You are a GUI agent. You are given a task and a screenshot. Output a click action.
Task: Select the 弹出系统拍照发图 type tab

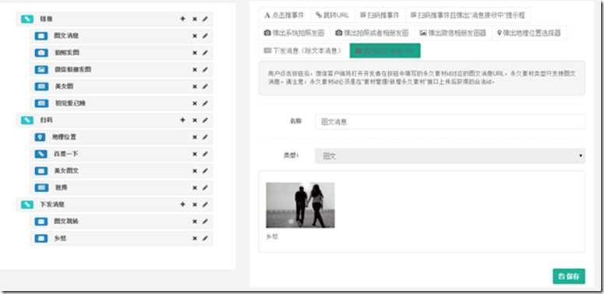(x=295, y=33)
